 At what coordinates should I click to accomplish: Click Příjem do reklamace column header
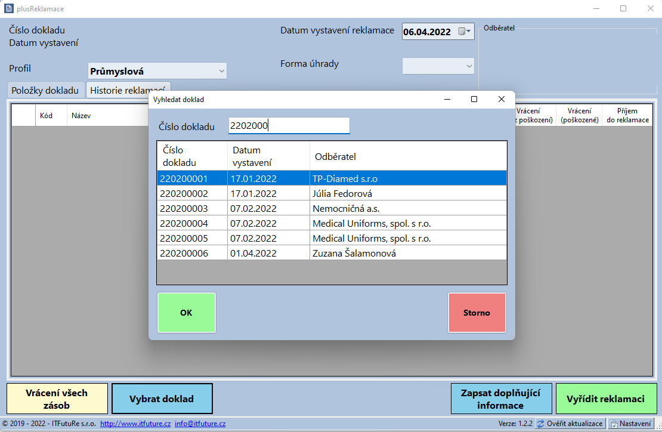627,115
